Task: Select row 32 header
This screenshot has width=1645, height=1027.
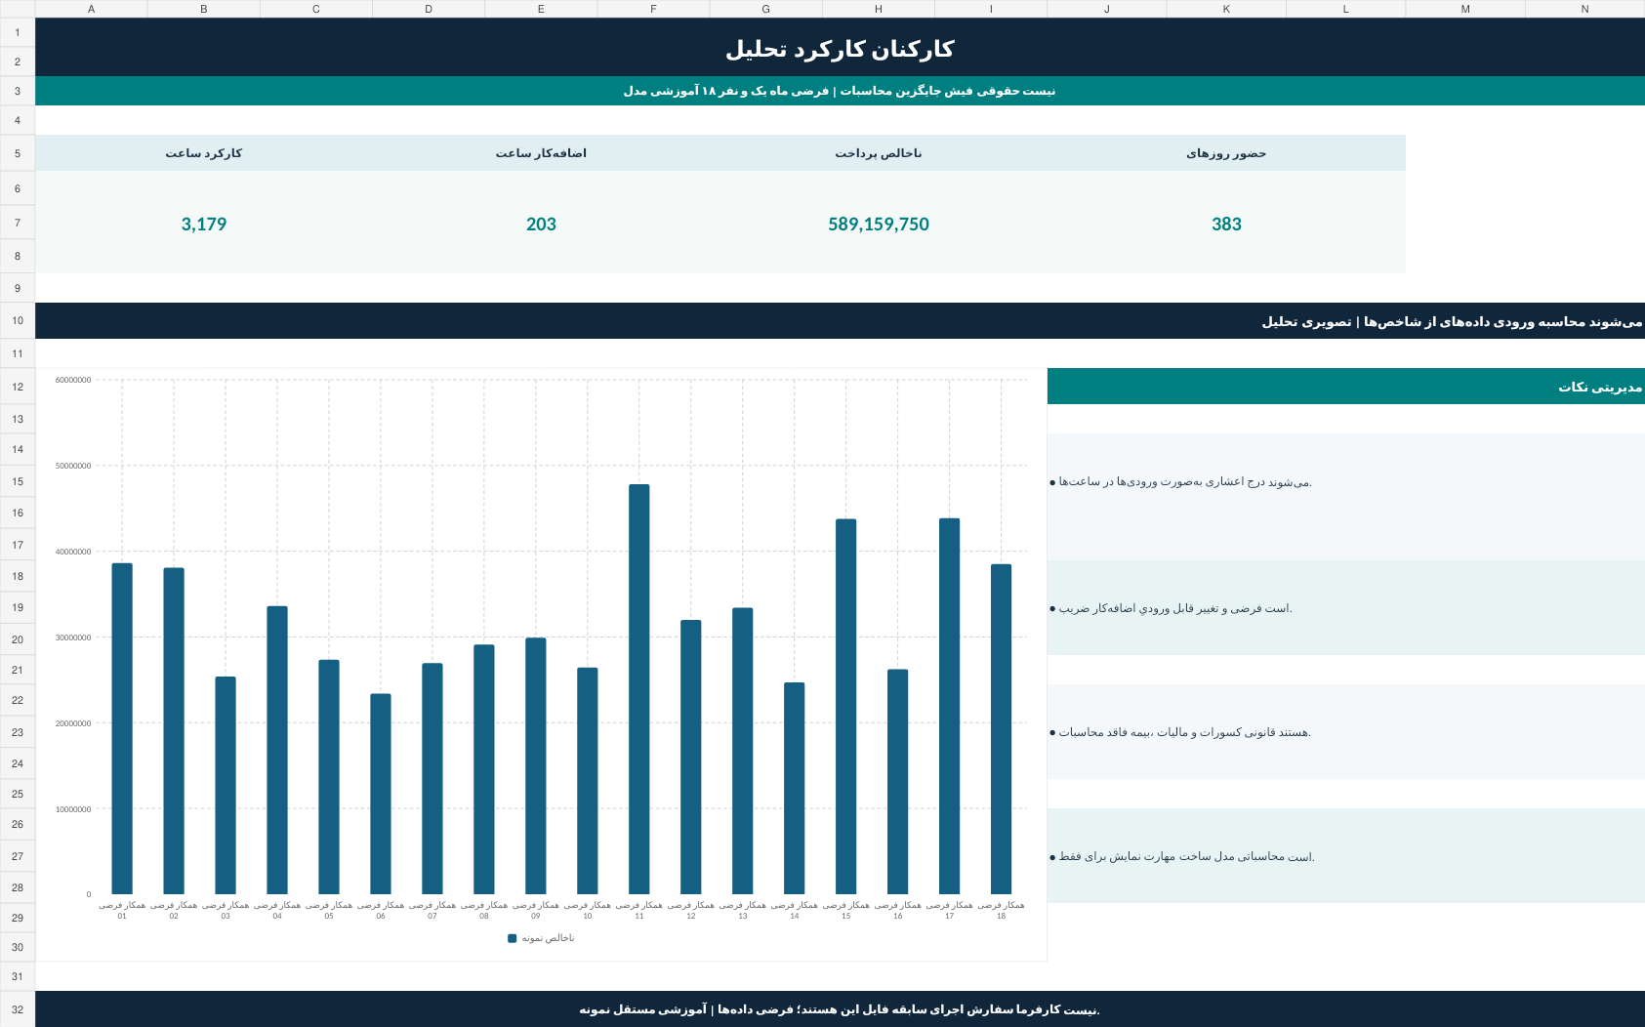Action: click(18, 1009)
